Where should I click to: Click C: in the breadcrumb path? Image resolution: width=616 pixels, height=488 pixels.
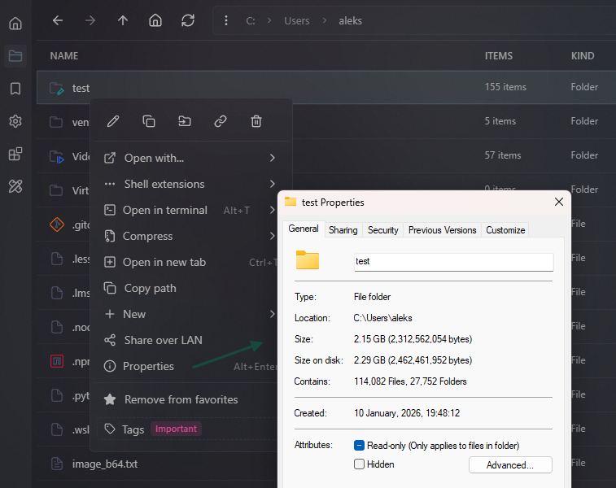tap(251, 21)
